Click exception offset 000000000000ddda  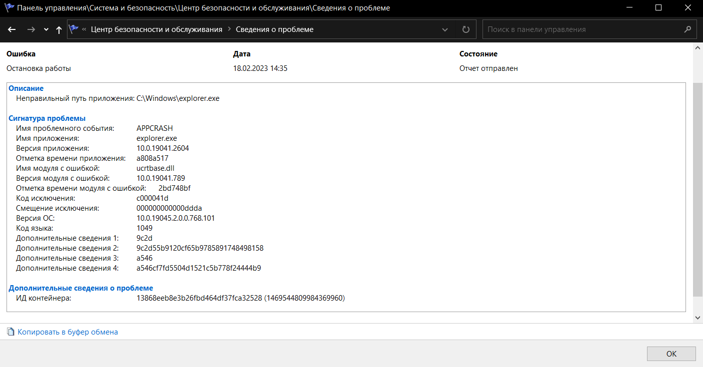(x=169, y=208)
